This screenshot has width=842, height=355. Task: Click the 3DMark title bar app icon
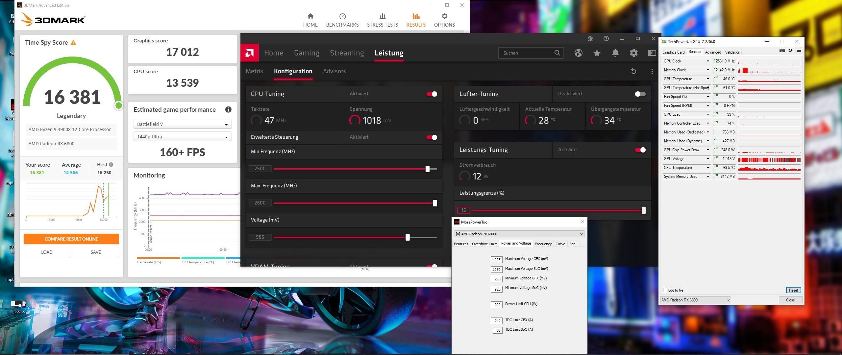[x=20, y=5]
